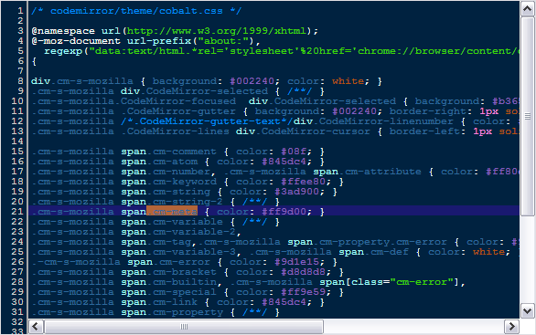Image resolution: width=536 pixels, height=335 pixels.
Task: Click the xhtml URL on line 3
Action: 217,31
